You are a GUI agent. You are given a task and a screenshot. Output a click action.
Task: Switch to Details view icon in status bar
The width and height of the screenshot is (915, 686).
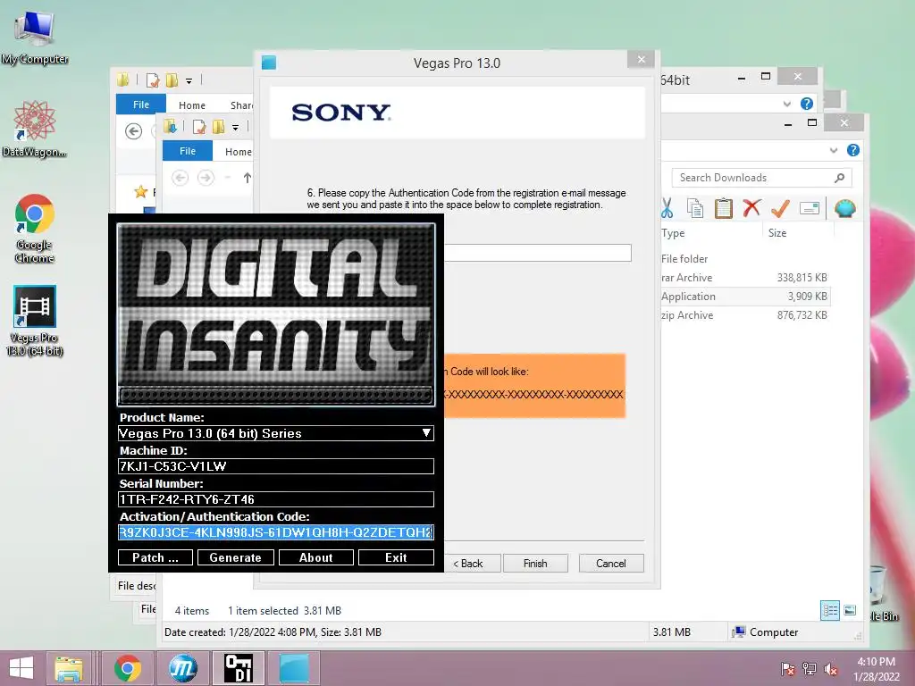830,611
